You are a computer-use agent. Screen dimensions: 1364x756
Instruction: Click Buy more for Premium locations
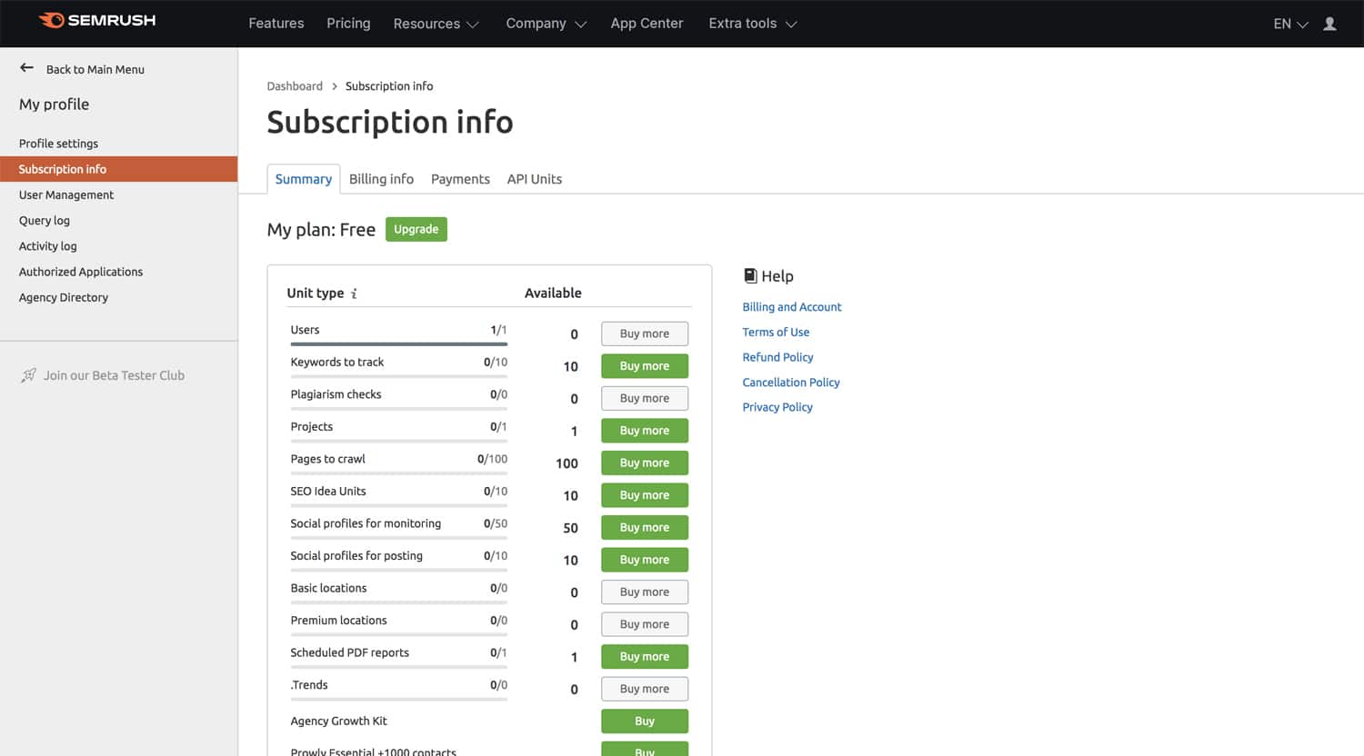point(645,624)
